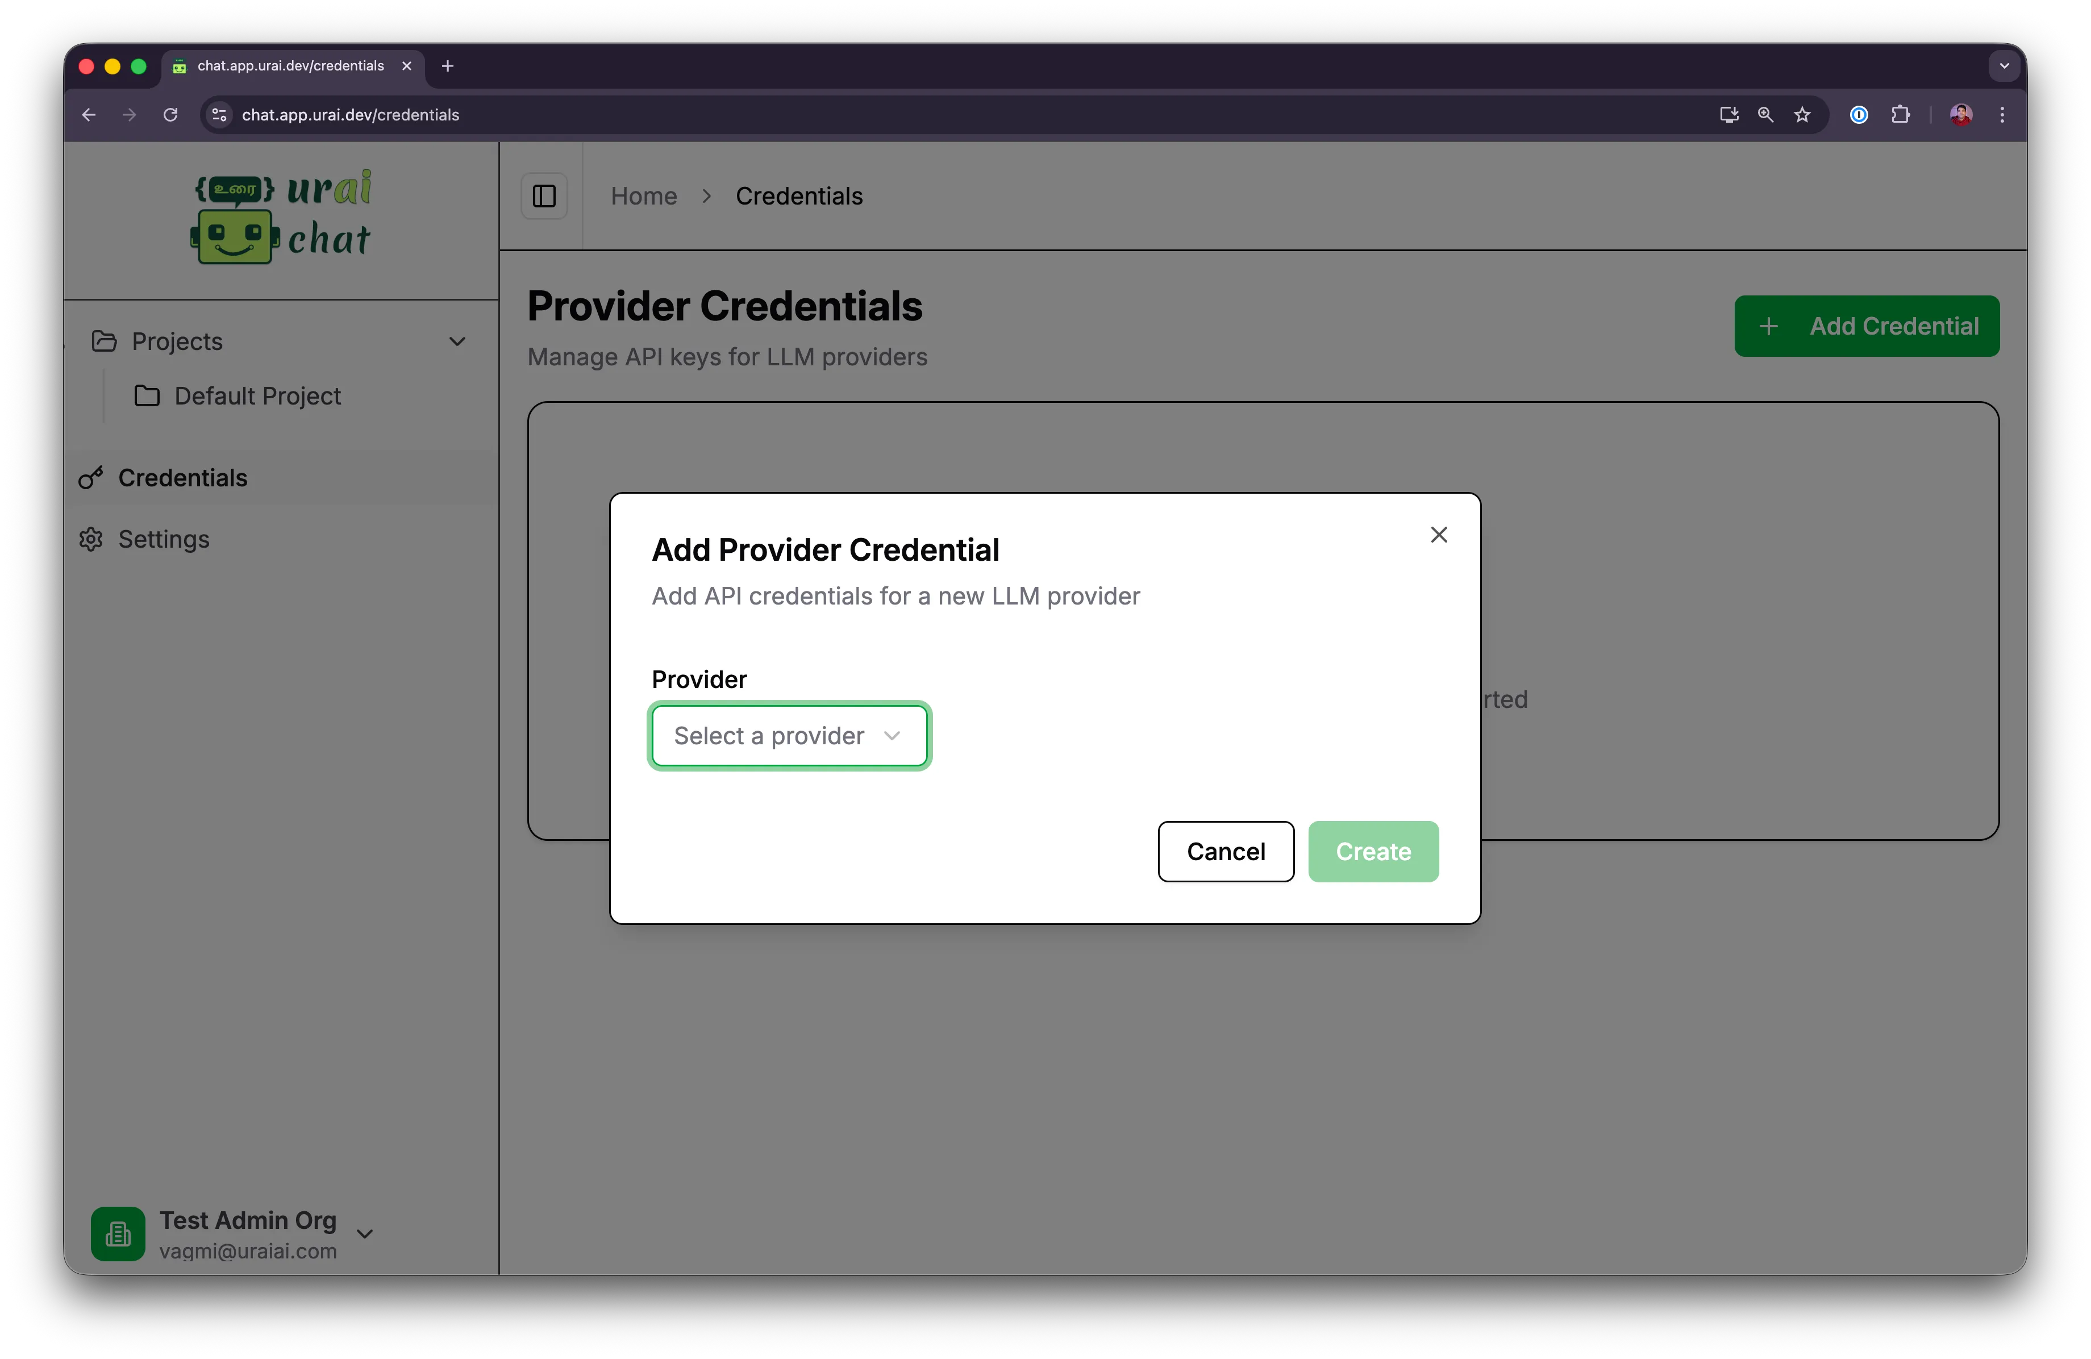The height and width of the screenshot is (1359, 2091).
Task: Open the 1Password extension icon
Action: tap(1858, 115)
